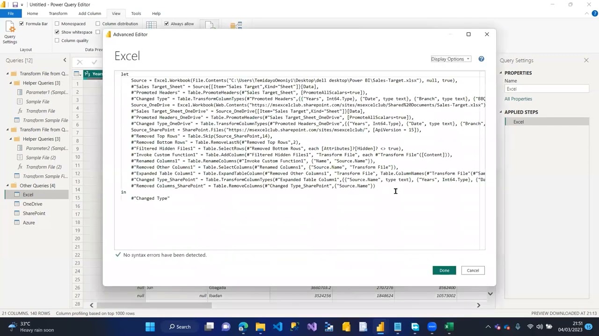Open Excel from the taskbar

[x=449, y=327]
